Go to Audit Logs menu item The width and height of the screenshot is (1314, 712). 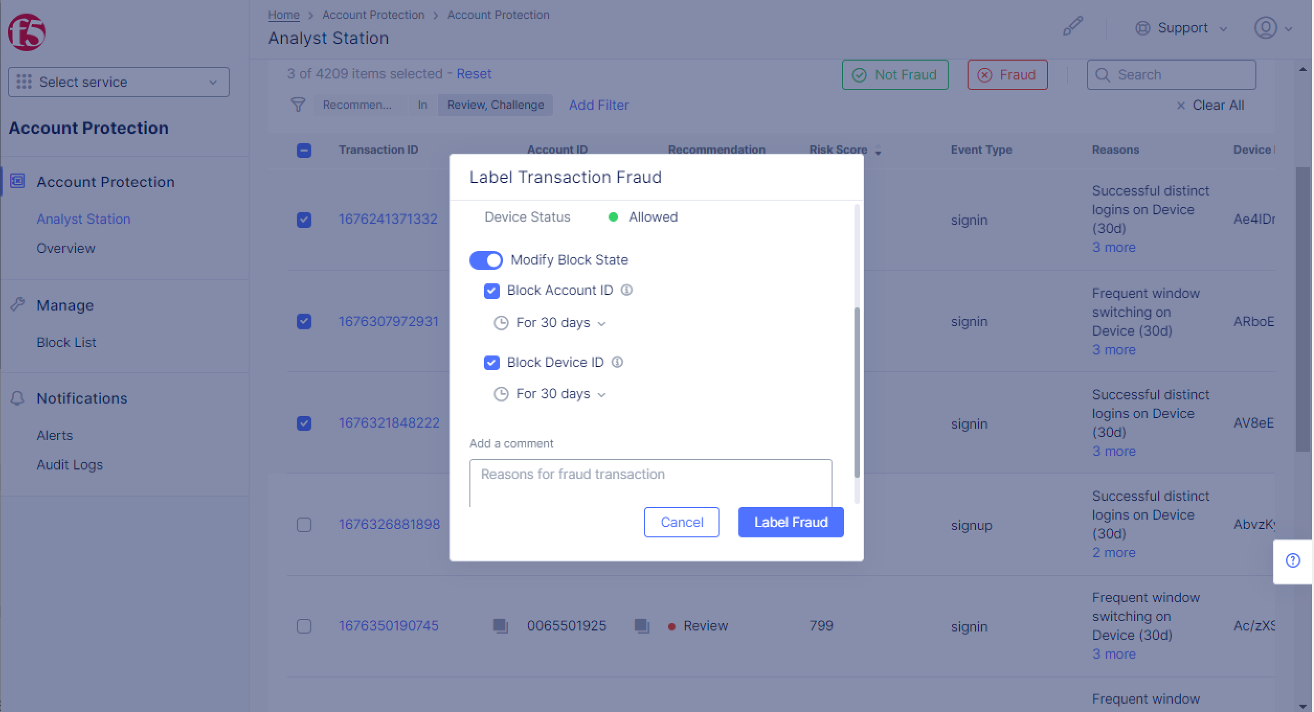click(70, 465)
